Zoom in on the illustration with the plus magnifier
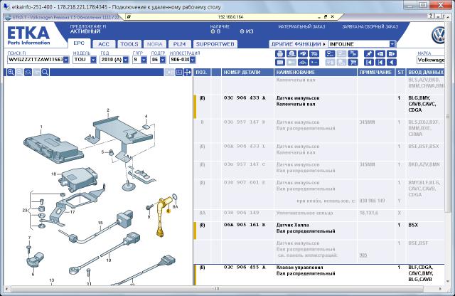The height and width of the screenshot is (296, 455). click(x=11, y=73)
